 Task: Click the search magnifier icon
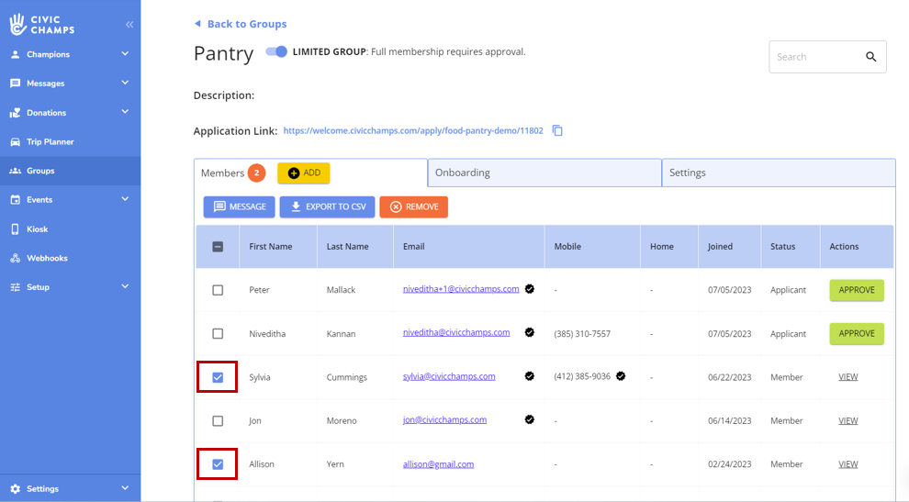coord(870,57)
